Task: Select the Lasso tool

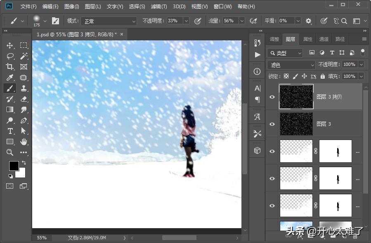Action: [9, 56]
